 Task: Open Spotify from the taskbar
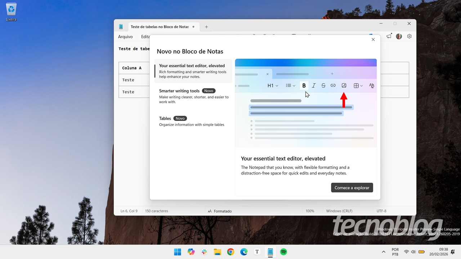pos(283,252)
